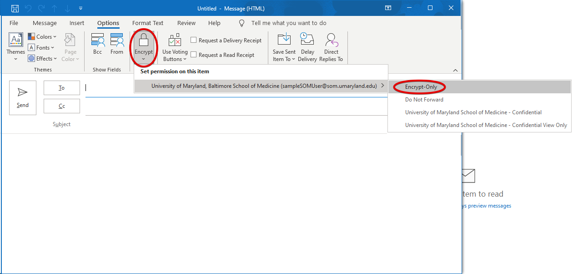Screen dimensions: 573x274
Task: Expand the Colors dropdown
Action: (42, 36)
